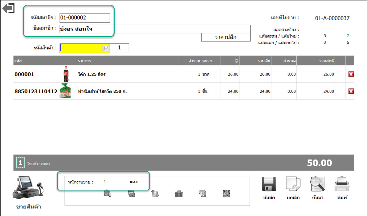
Task: Click the member code field 01-000002
Action: 85,18
